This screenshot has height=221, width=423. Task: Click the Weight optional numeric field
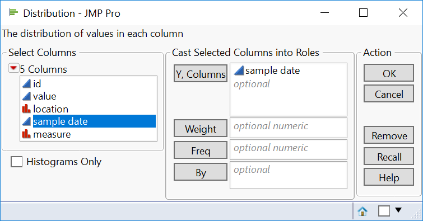289,128
